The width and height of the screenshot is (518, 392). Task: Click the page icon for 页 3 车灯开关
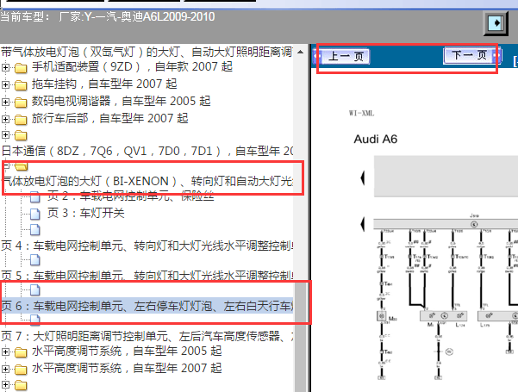[35, 214]
